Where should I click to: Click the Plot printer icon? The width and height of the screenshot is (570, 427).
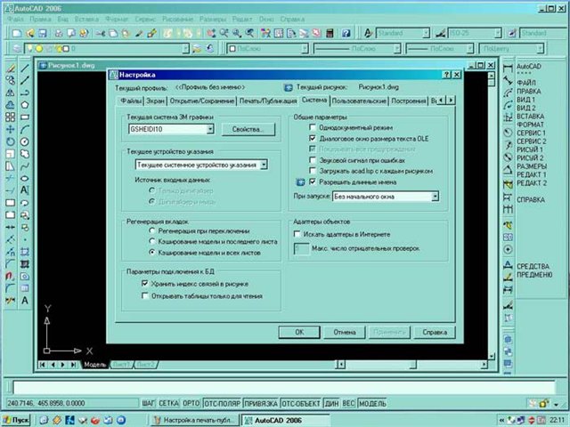59,34
